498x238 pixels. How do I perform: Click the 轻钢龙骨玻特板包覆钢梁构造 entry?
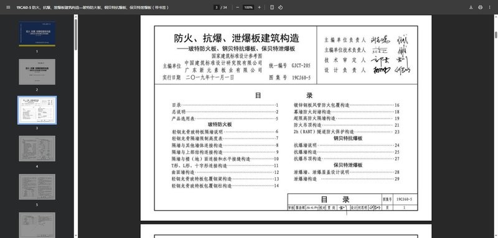coord(225,179)
